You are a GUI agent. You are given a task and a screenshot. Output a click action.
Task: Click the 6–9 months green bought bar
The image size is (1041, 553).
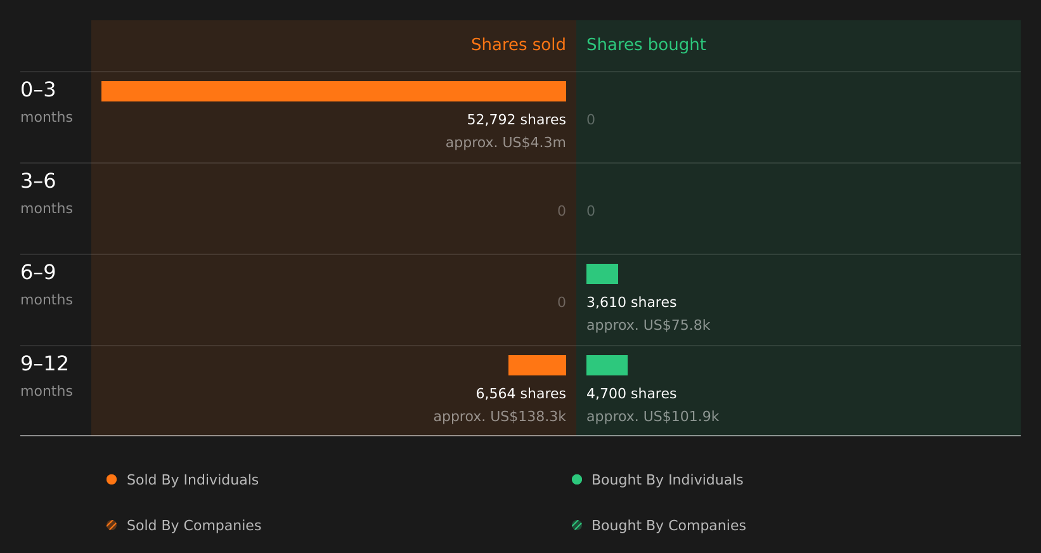point(602,274)
